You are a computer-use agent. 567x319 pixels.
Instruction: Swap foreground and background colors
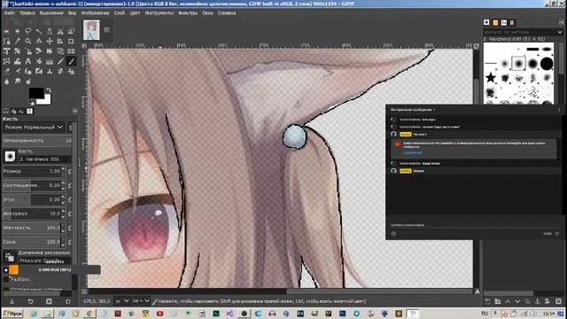pyautogui.click(x=49, y=89)
